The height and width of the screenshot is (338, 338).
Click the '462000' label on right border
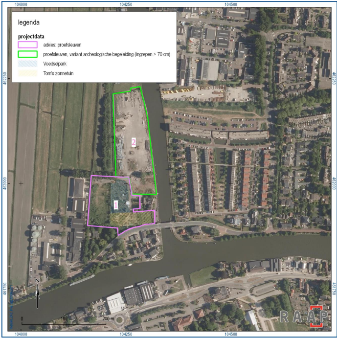(x=334, y=183)
